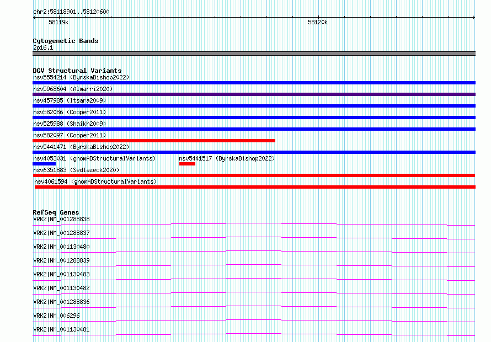Click the ruler's left-end arrow
The width and height of the screenshot is (491, 342).
[x=34, y=18]
